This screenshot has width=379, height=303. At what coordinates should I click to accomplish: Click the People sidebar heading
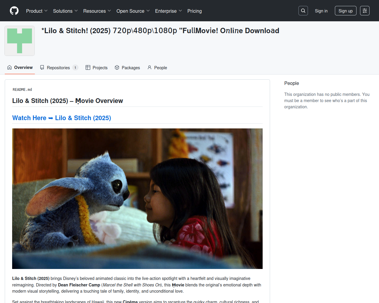292,83
